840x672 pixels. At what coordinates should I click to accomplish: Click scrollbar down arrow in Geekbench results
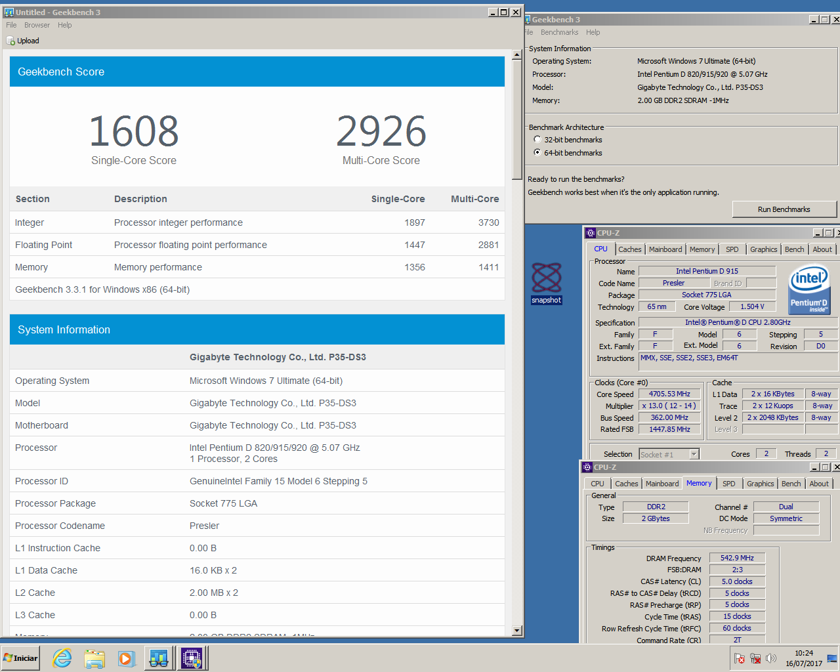click(517, 631)
